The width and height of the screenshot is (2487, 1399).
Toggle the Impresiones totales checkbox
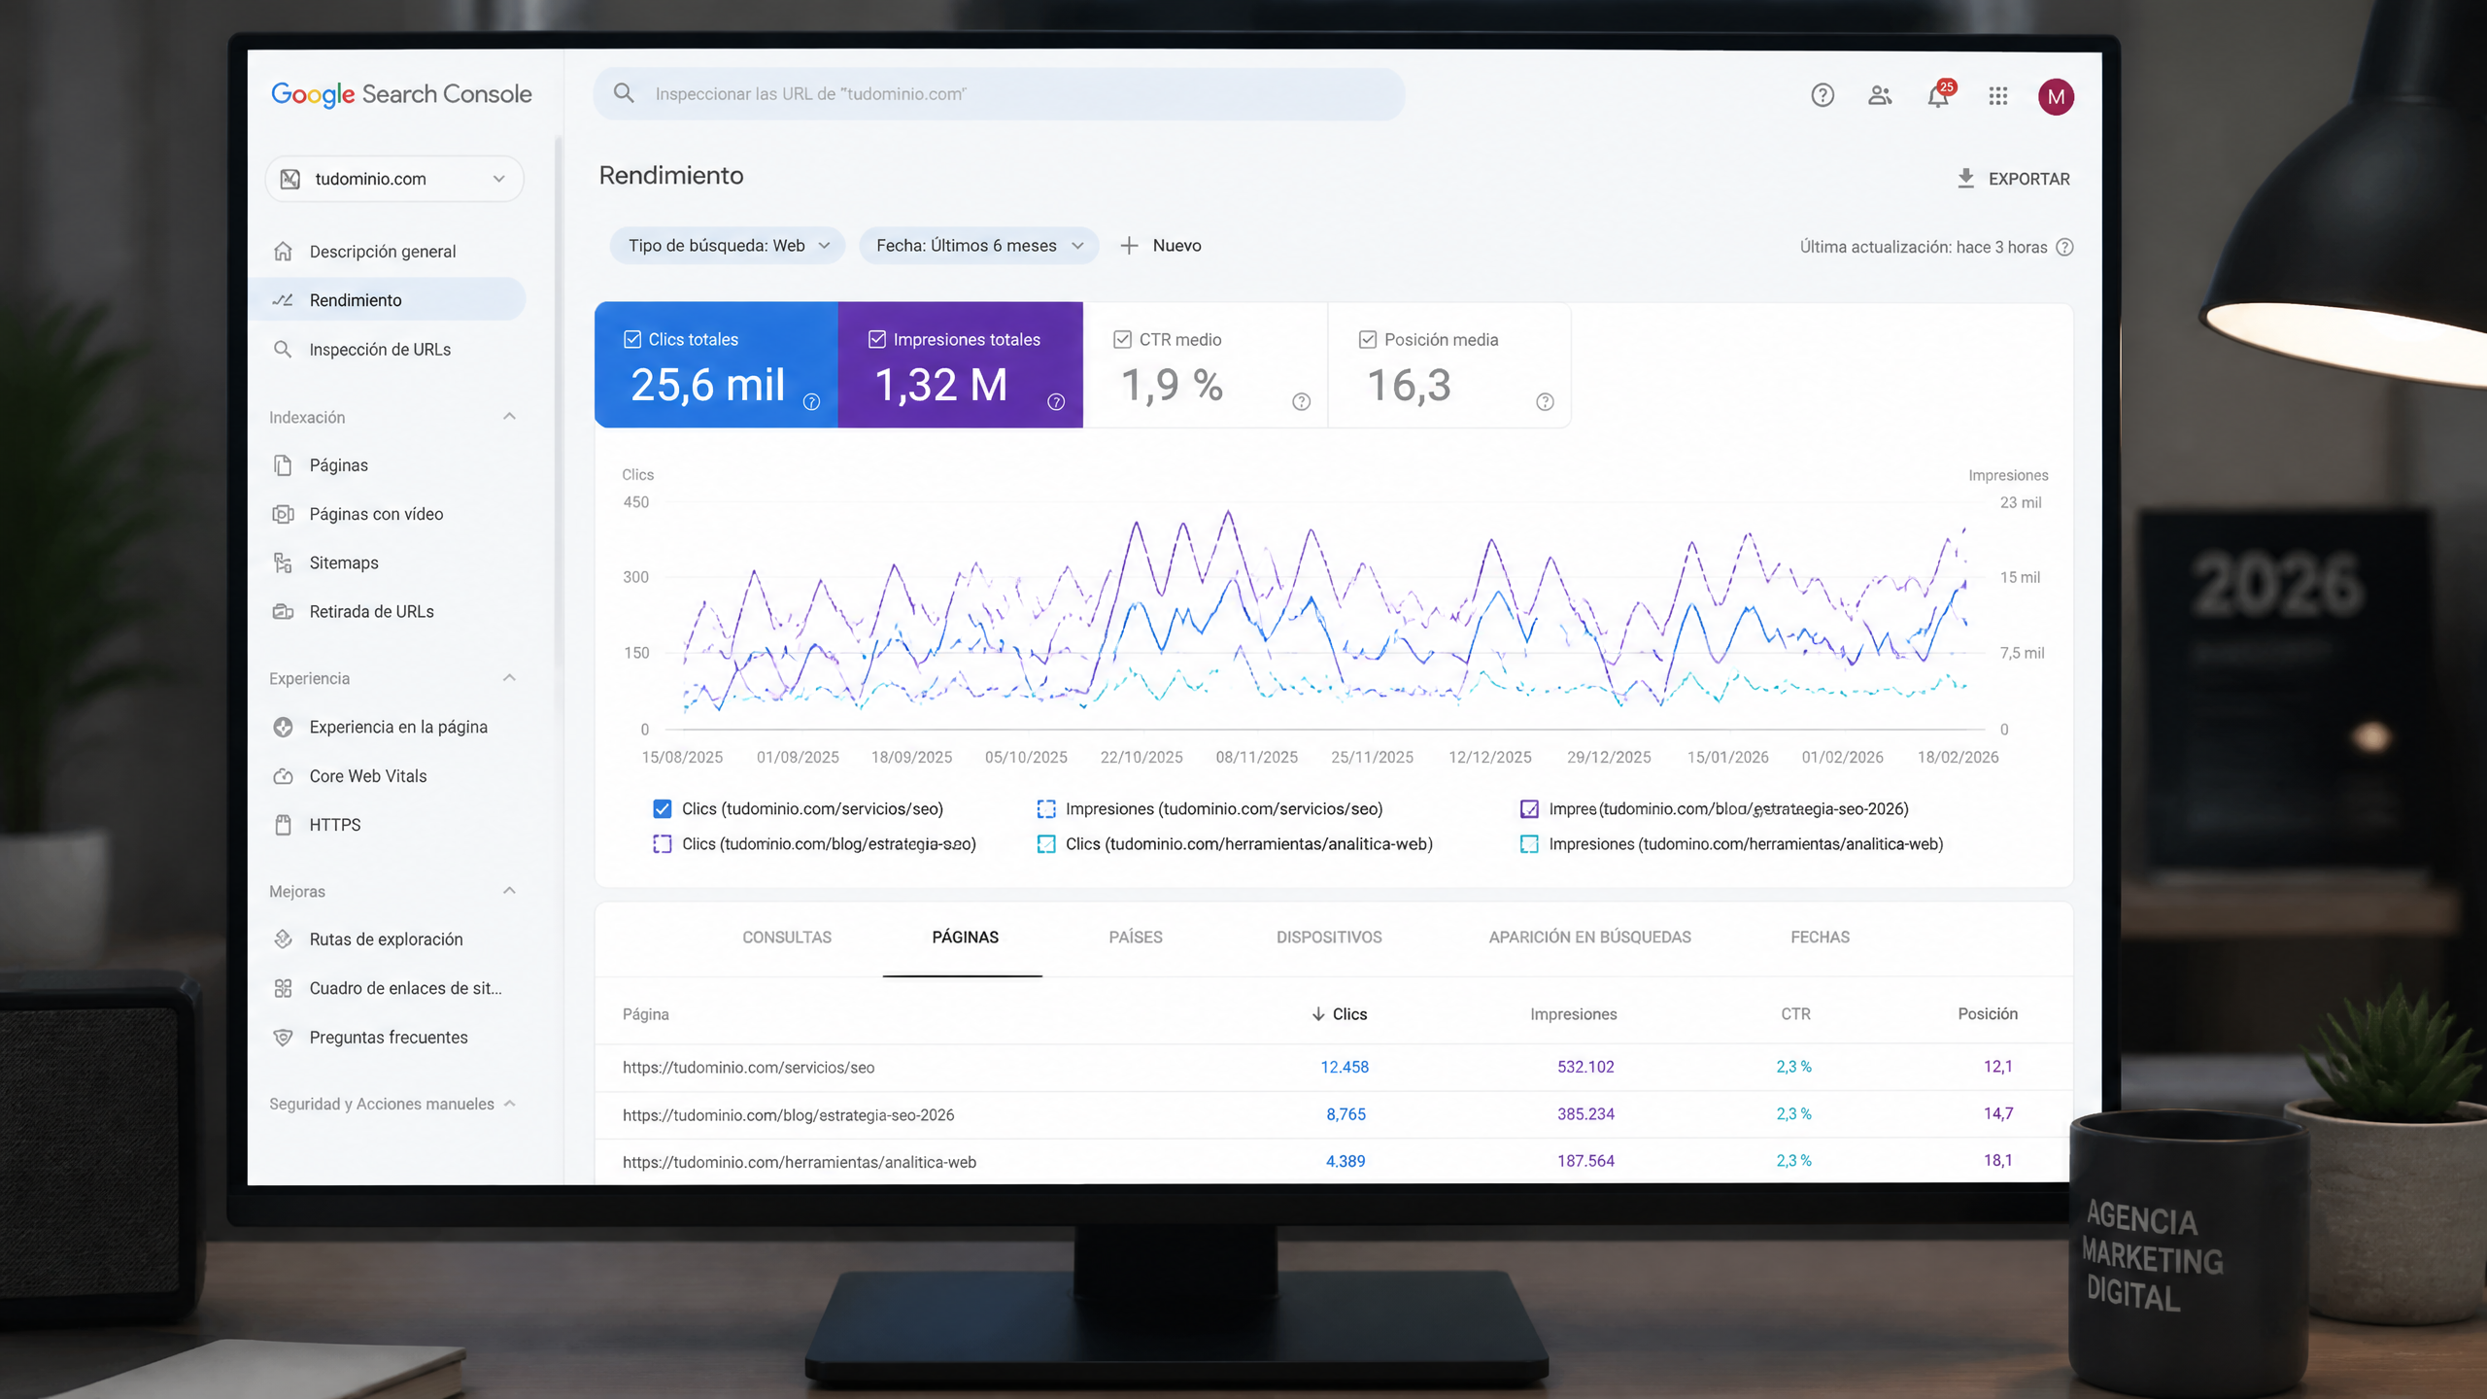877,339
